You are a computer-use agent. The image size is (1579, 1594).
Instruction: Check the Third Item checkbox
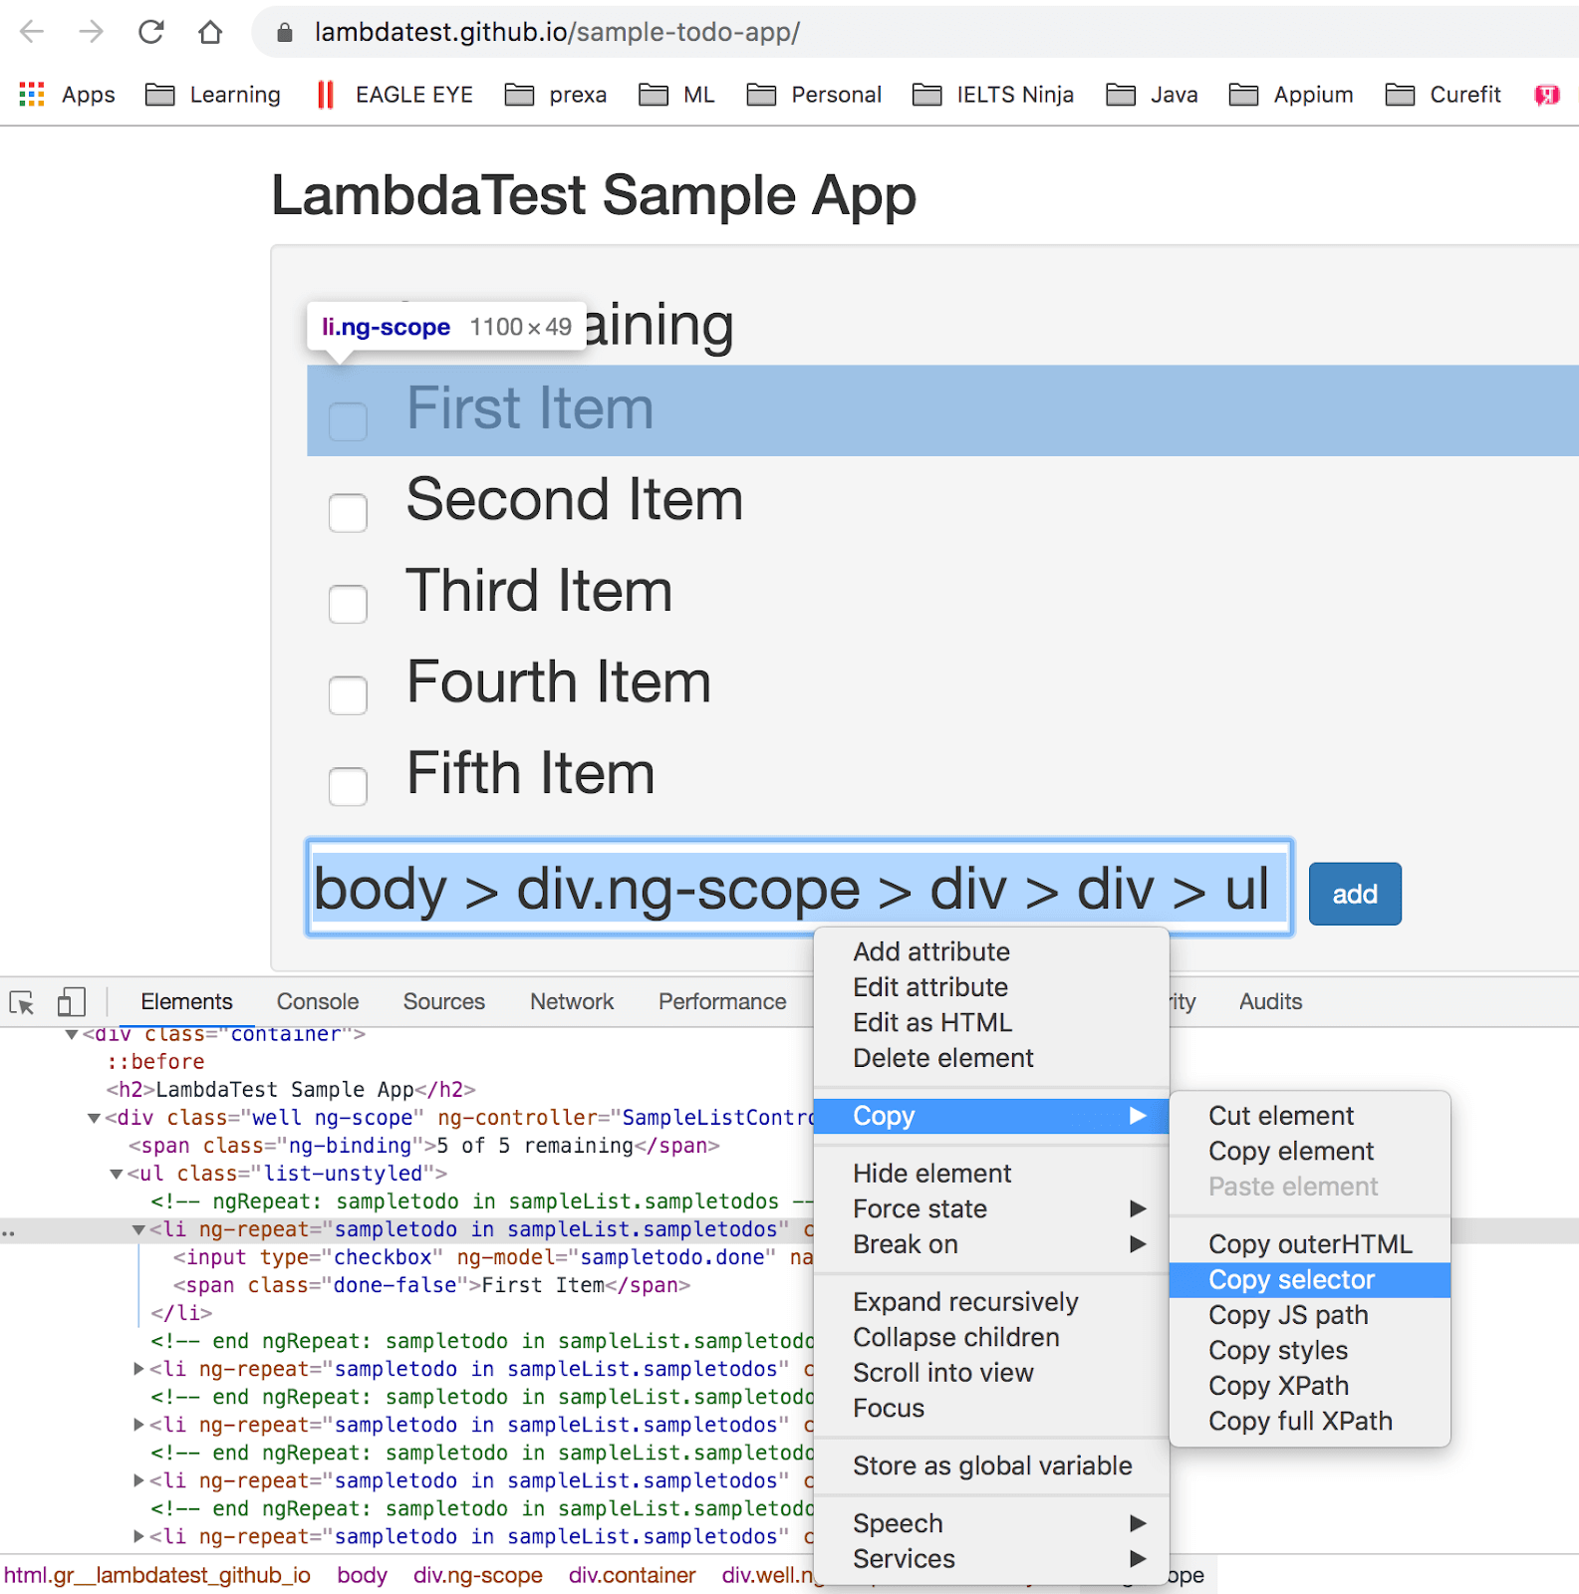348,604
